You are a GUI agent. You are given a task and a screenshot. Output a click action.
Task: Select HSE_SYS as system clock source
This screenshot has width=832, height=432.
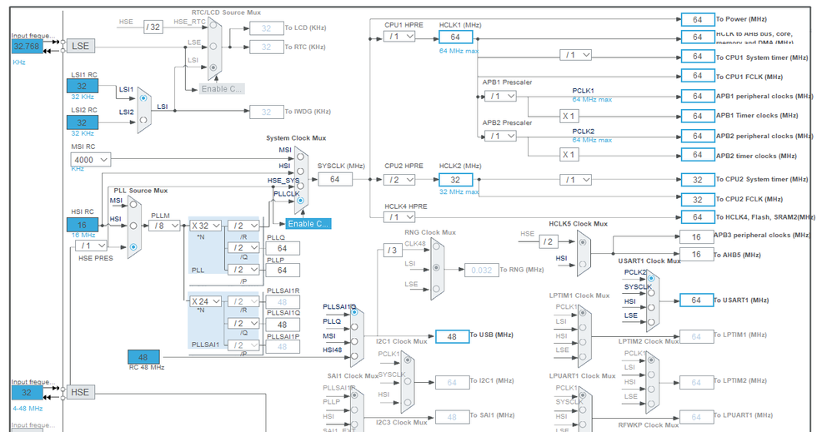tap(300, 186)
